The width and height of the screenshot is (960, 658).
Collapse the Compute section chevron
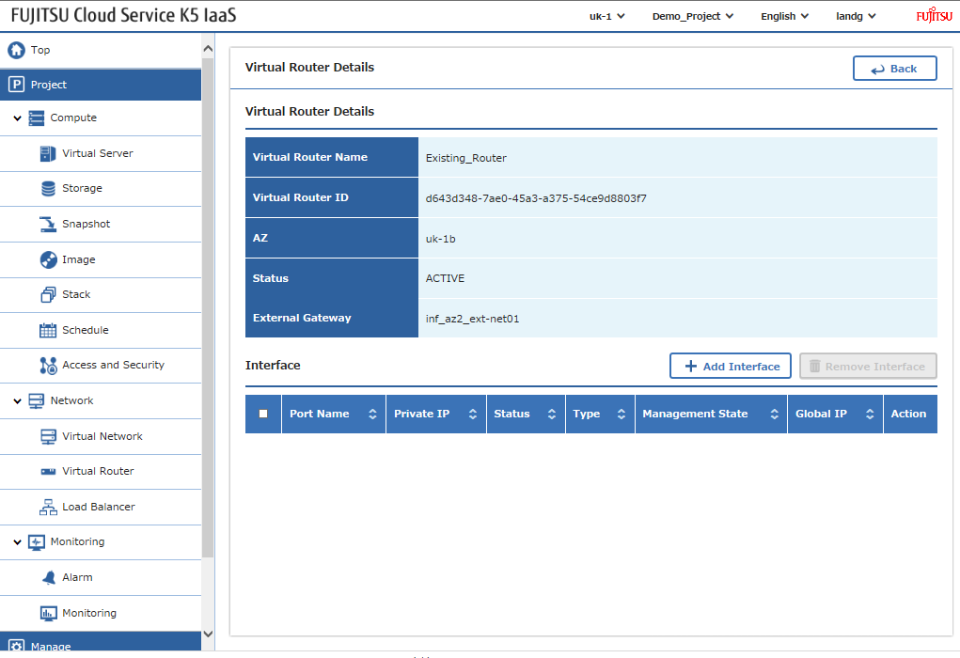pos(17,118)
